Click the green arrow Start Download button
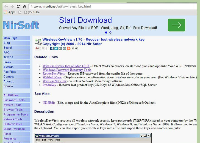This screenshot has width=200, height=143. point(177,25)
